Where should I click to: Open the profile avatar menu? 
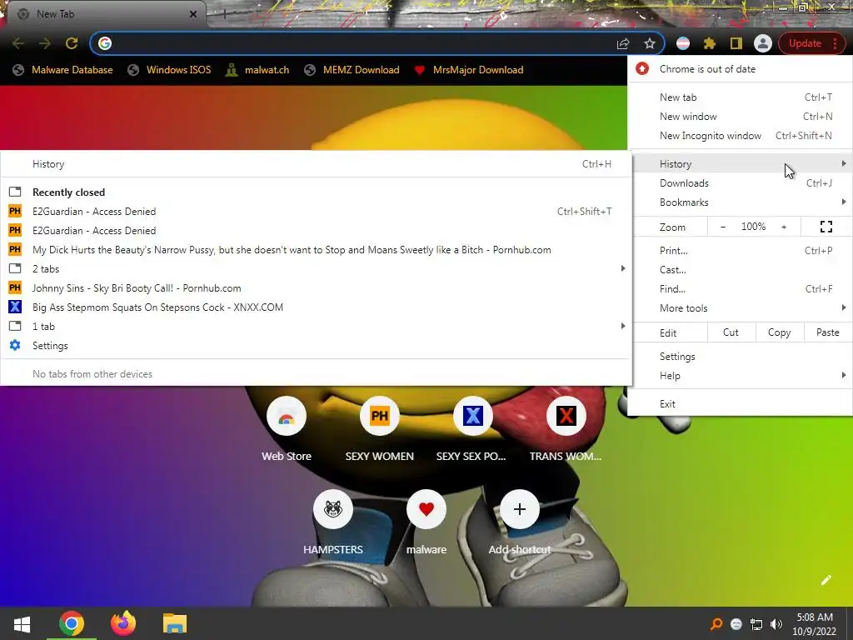coord(763,43)
